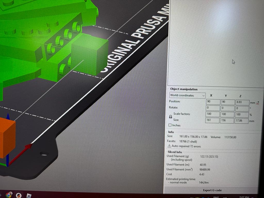Viewport: 264px width, 198px height.
Task: Click the Export G-code button
Action: 212,190
